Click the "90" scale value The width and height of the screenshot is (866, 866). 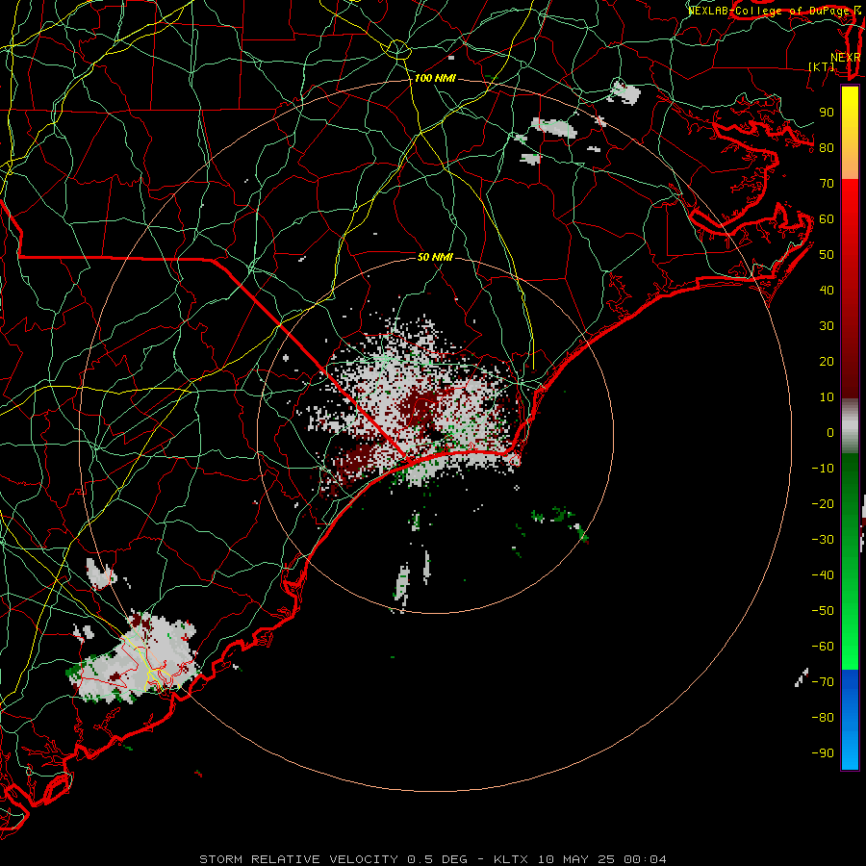(827, 113)
